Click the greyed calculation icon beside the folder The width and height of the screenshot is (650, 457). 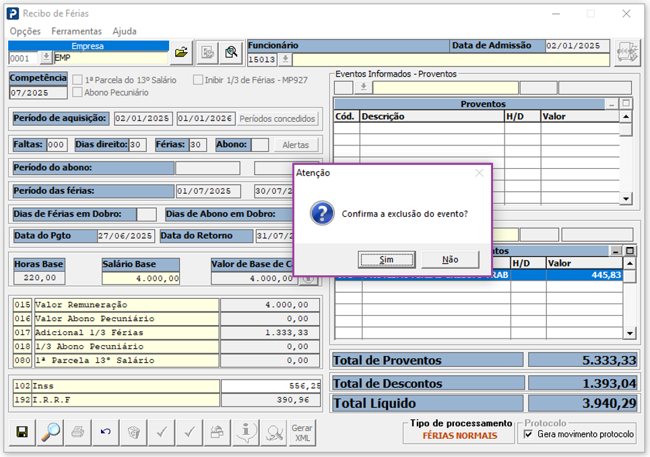pos(207,52)
